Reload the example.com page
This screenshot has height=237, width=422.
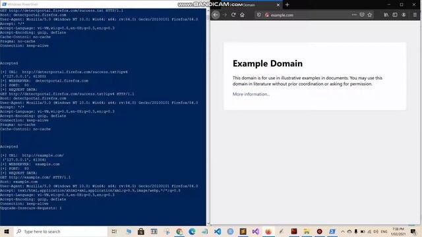[233, 15]
